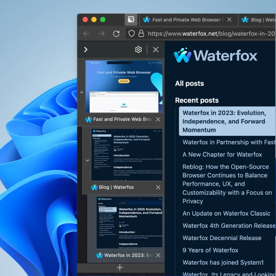Click the tab manager icon in the title bar
Viewport: 276px width, 276px height.
click(131, 20)
